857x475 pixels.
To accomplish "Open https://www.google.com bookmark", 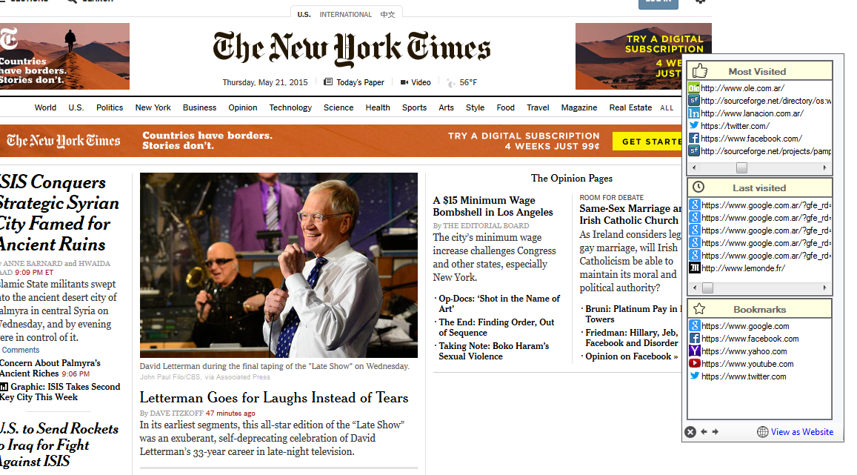I will [x=745, y=326].
